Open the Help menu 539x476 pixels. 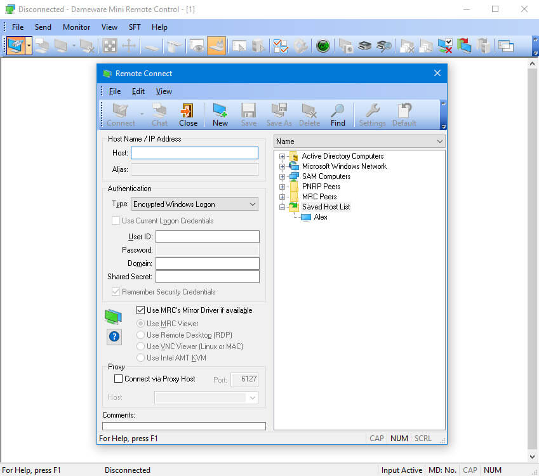coord(159,27)
